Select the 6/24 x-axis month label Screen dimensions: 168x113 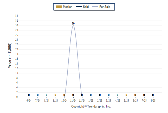(x=29, y=101)
